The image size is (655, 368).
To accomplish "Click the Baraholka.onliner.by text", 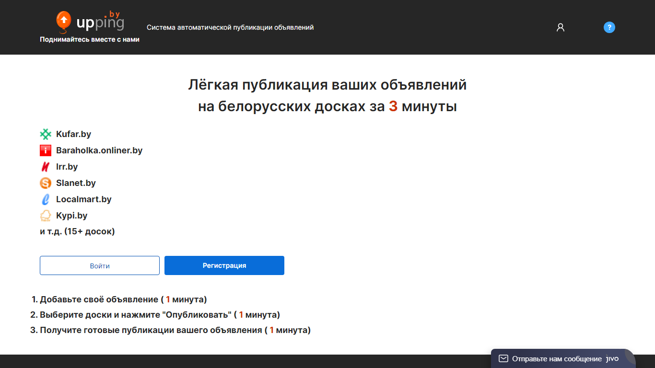I will pos(99,150).
